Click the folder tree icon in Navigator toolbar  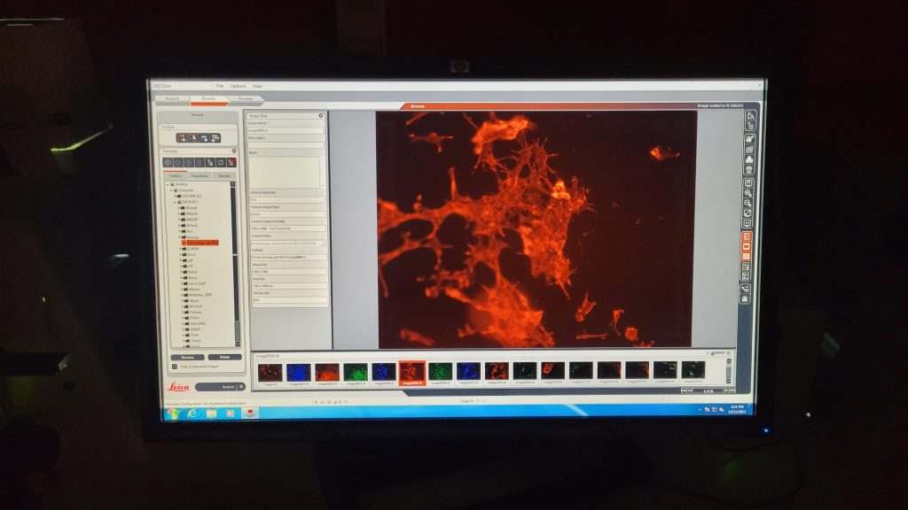[x=210, y=163]
